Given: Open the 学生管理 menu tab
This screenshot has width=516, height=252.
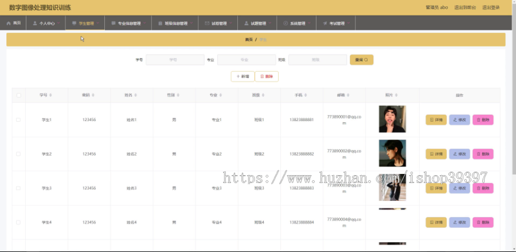Looking at the screenshot, I should click(x=85, y=23).
